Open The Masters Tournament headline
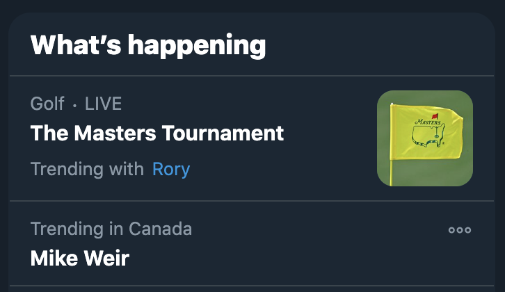Image resolution: width=505 pixels, height=292 pixels. (x=157, y=133)
